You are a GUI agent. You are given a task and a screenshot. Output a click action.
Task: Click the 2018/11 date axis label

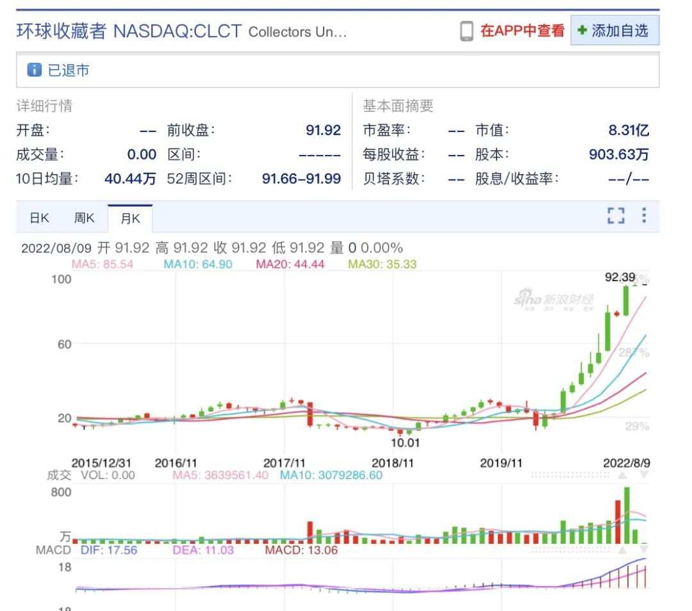coord(393,463)
